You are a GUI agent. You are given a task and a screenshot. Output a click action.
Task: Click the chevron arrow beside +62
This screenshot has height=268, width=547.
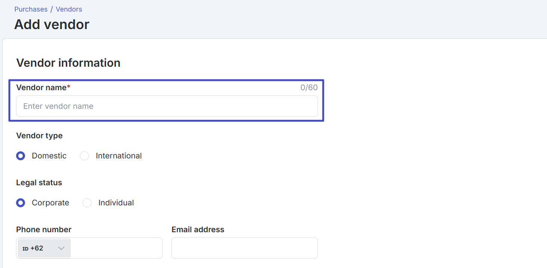pos(61,248)
